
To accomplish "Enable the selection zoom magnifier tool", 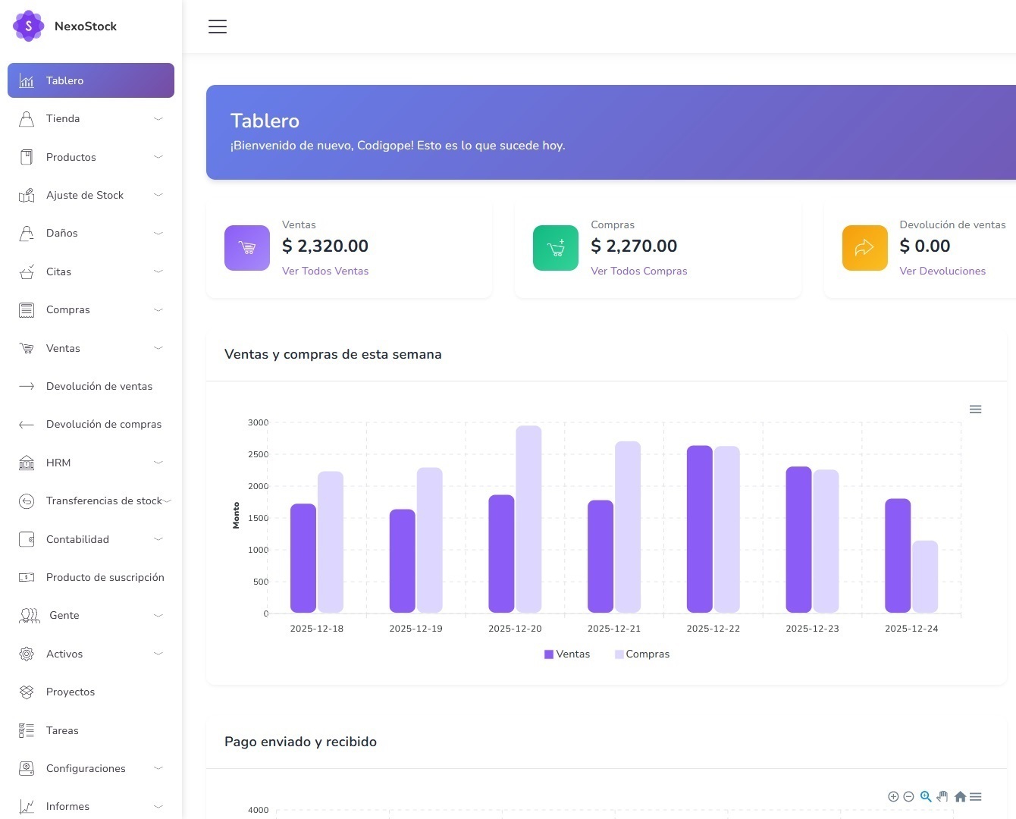I will click(926, 796).
